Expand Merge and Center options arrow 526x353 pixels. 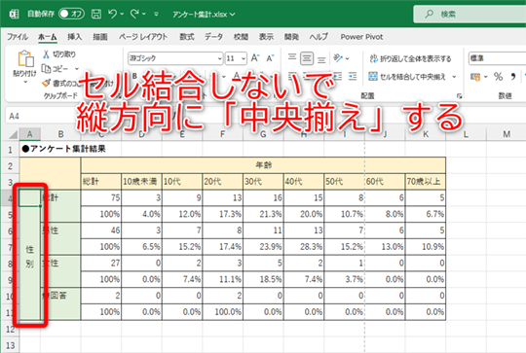(454, 77)
